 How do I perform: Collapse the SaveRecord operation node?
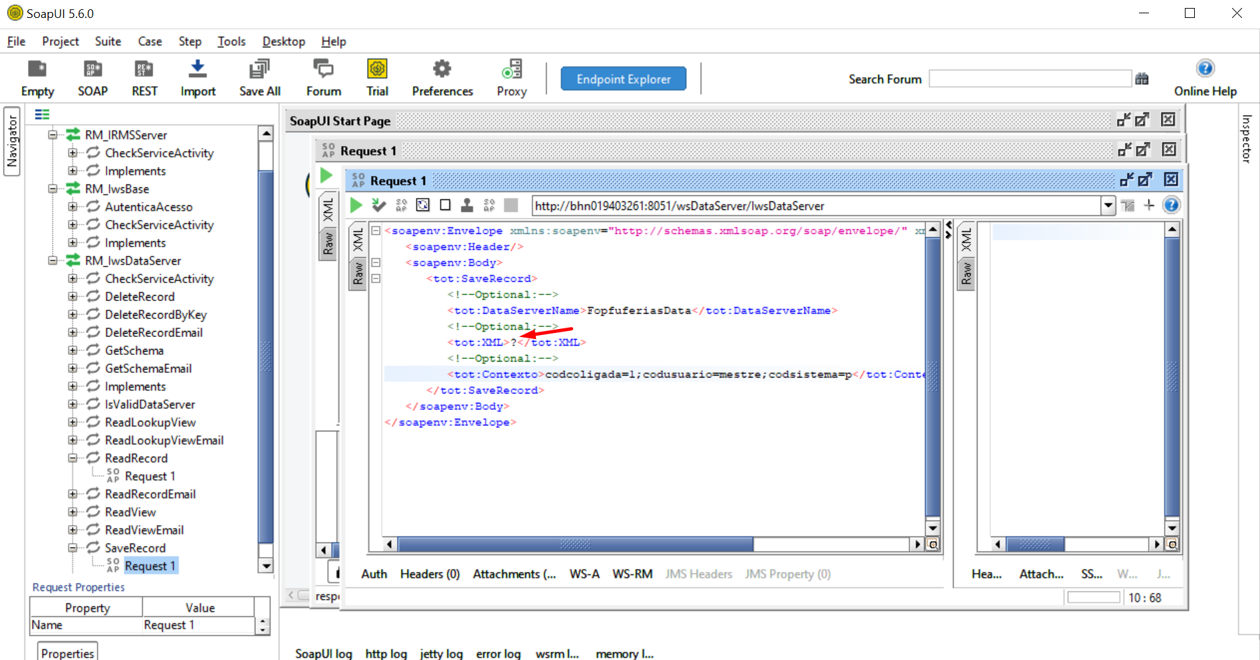(72, 548)
